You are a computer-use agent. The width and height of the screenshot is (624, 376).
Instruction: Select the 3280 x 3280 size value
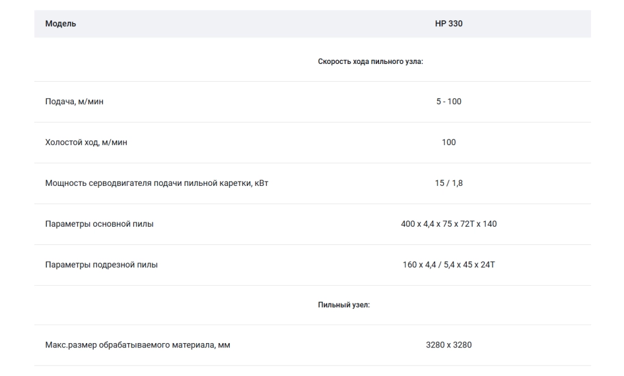(448, 345)
